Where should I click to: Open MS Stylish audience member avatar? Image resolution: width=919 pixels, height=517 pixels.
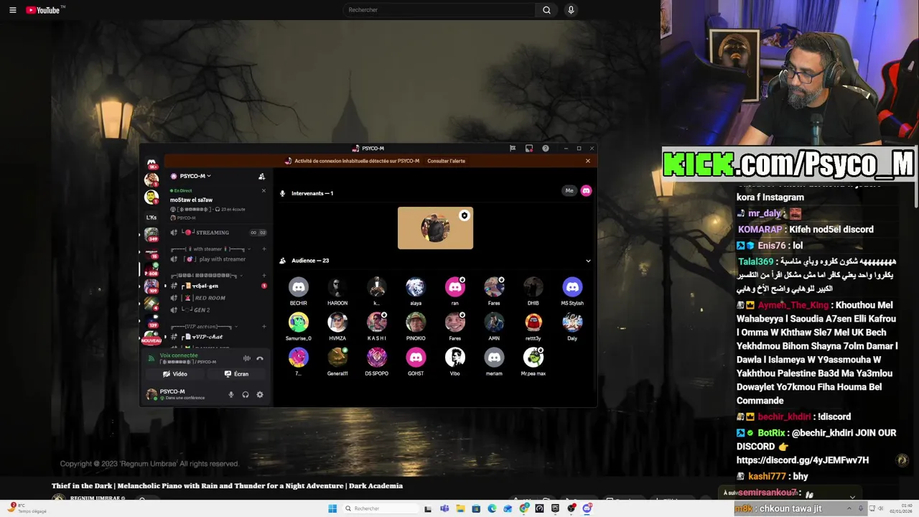coord(572,287)
